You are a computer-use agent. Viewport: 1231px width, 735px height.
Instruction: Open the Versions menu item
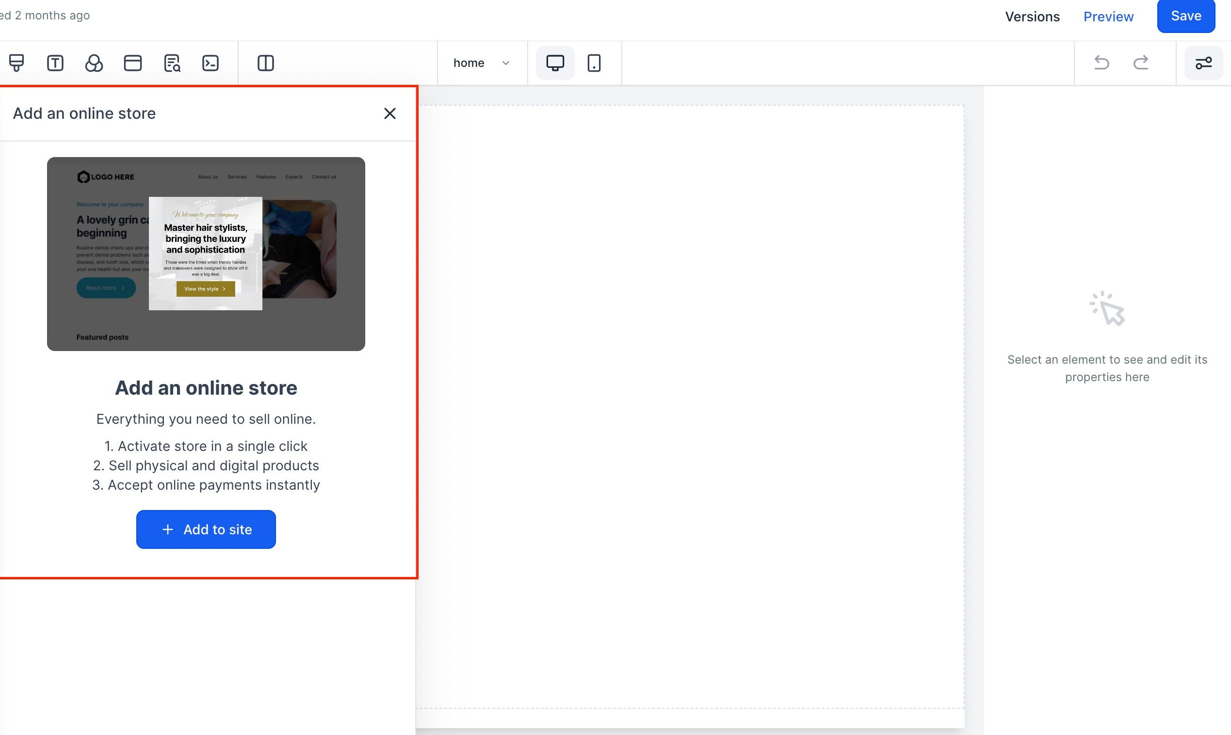(x=1032, y=16)
